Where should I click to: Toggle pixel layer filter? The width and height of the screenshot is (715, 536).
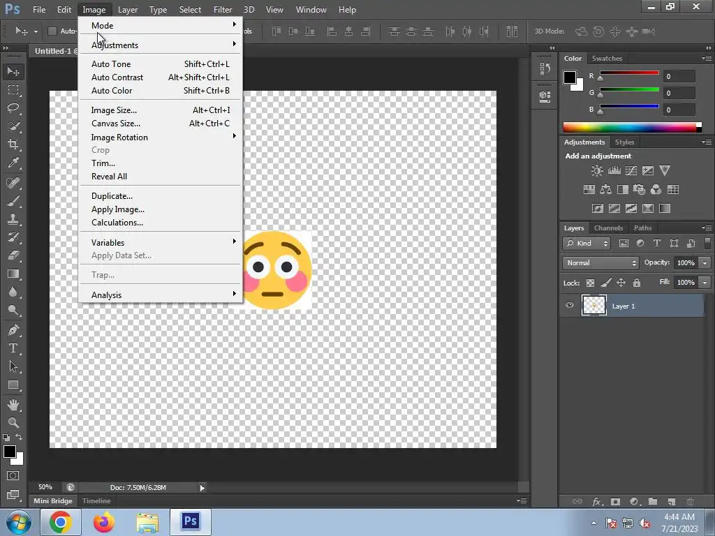pos(624,244)
